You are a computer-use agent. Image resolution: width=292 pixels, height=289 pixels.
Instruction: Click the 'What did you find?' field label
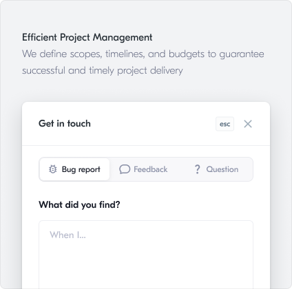point(79,204)
